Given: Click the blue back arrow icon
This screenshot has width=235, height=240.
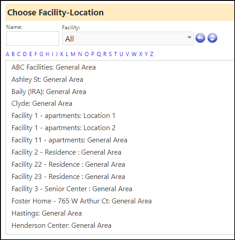Looking at the screenshot, I should pos(200,38).
